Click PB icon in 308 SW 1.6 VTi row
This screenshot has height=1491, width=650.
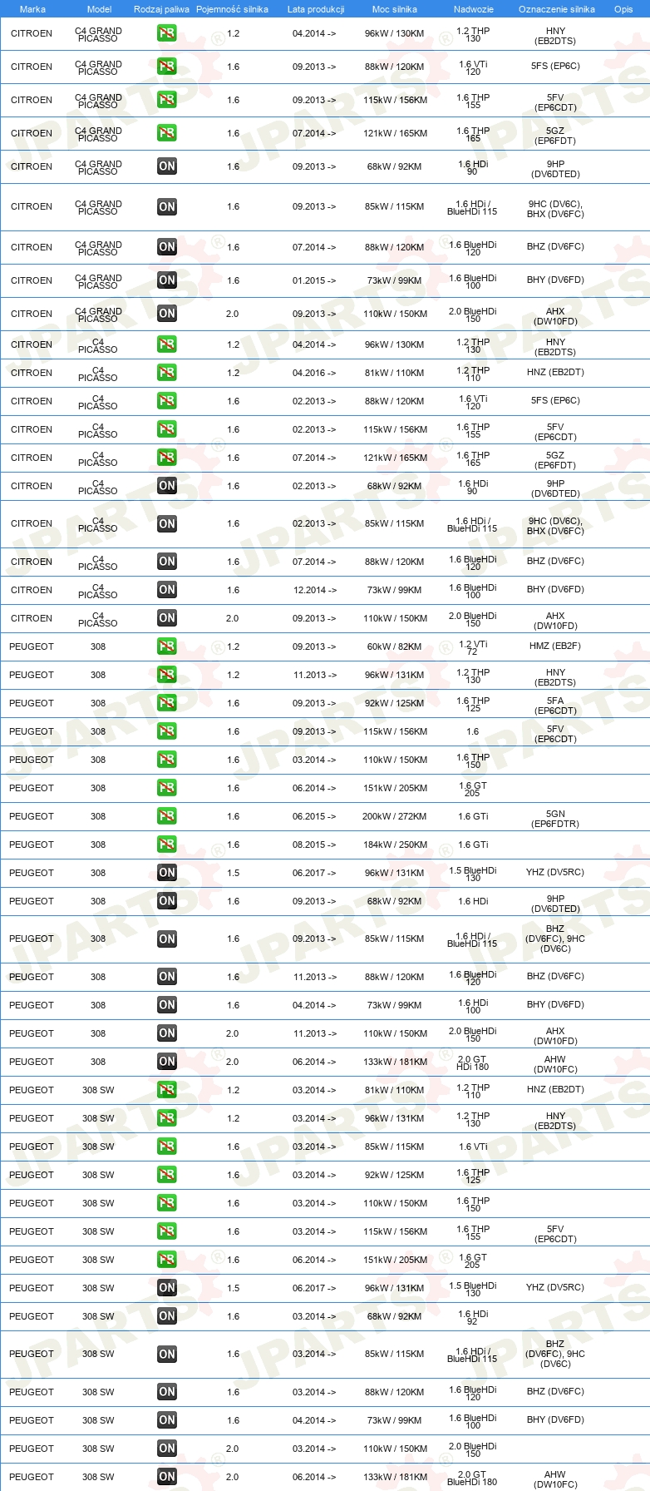coord(167,1147)
